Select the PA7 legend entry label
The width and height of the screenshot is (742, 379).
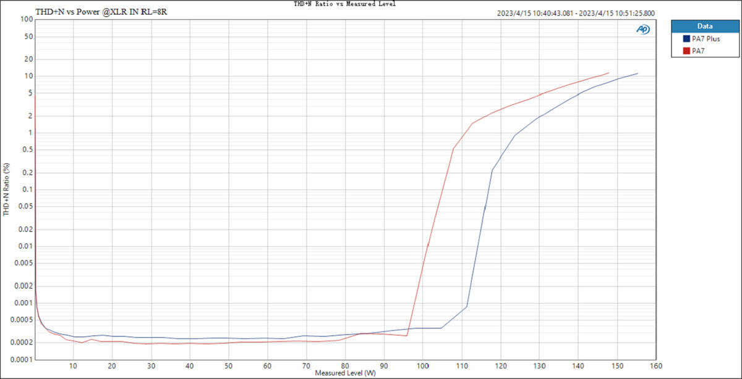click(699, 51)
